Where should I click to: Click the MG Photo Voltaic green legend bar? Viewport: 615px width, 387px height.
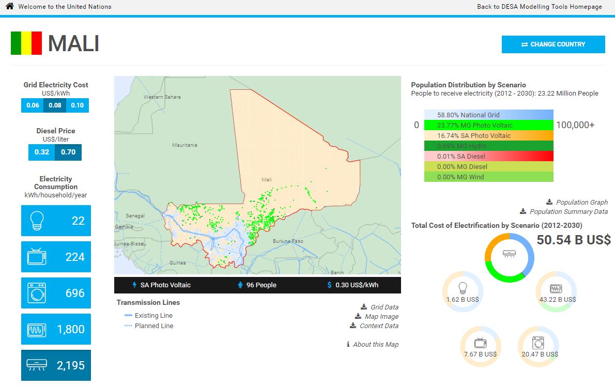tap(488, 125)
